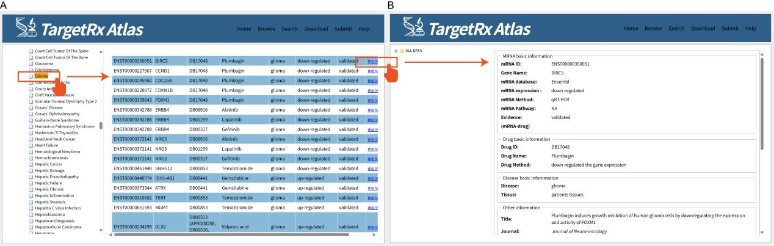774x246 pixels.
Task: Open Help in panel A navigation
Action: (364, 29)
